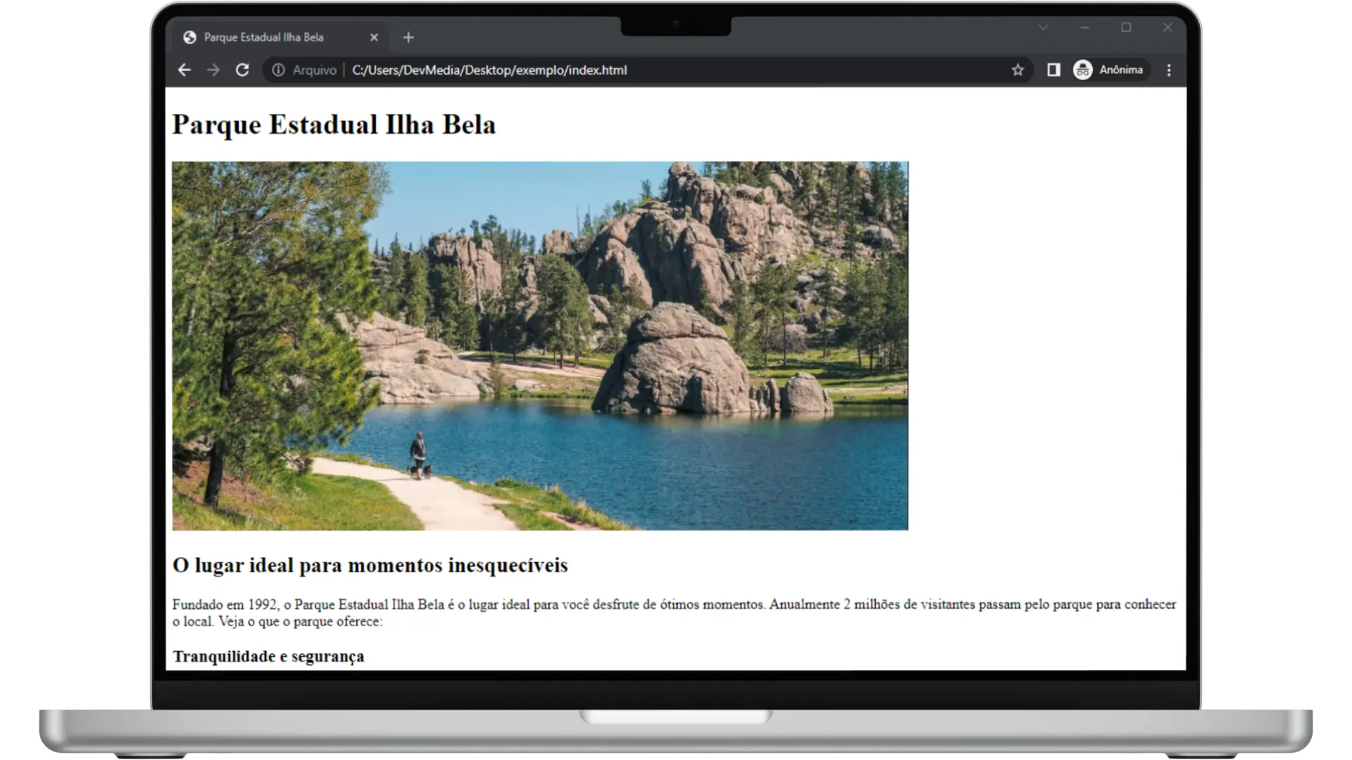Open the three-dot Chrome menu

pos(1169,70)
